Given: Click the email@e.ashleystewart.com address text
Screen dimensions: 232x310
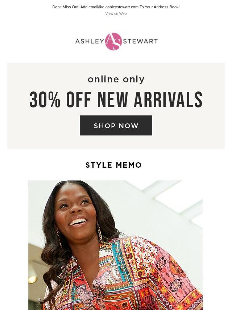Looking at the screenshot, I should [113, 7].
